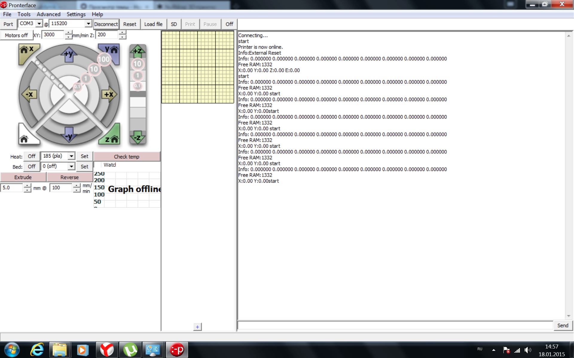Open the COM3 port dropdown
The image size is (574, 358).
(39, 24)
